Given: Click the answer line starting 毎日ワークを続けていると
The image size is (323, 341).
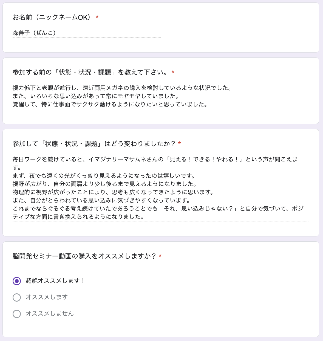Looking at the screenshot, I should (155, 159).
